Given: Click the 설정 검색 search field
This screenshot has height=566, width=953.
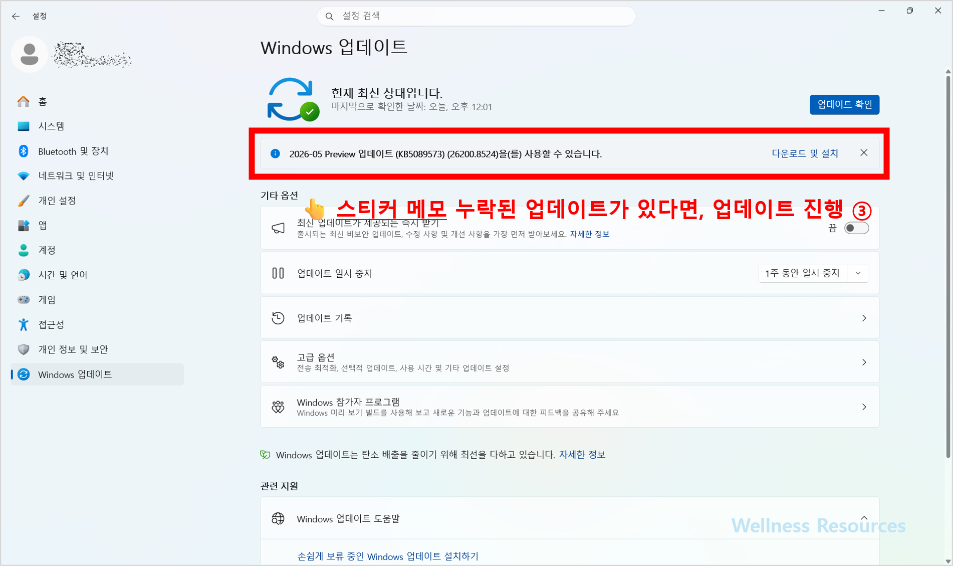Looking at the screenshot, I should click(x=476, y=17).
